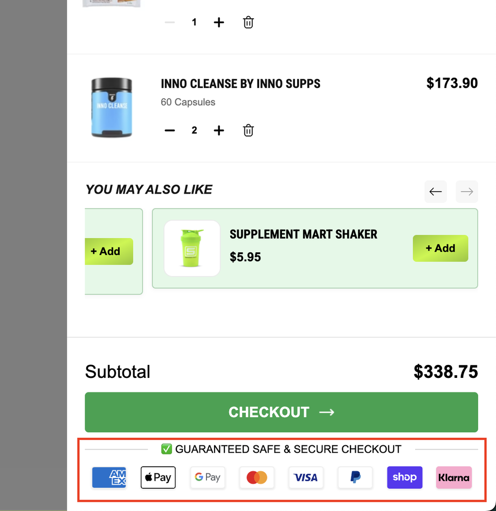Click the Apple Pay payment icon
This screenshot has height=511, width=496.
pyautogui.click(x=158, y=478)
